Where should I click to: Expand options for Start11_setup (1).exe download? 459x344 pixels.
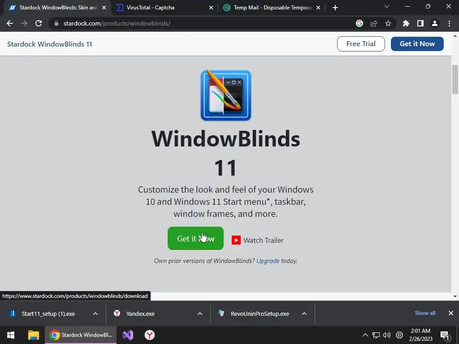click(95, 314)
